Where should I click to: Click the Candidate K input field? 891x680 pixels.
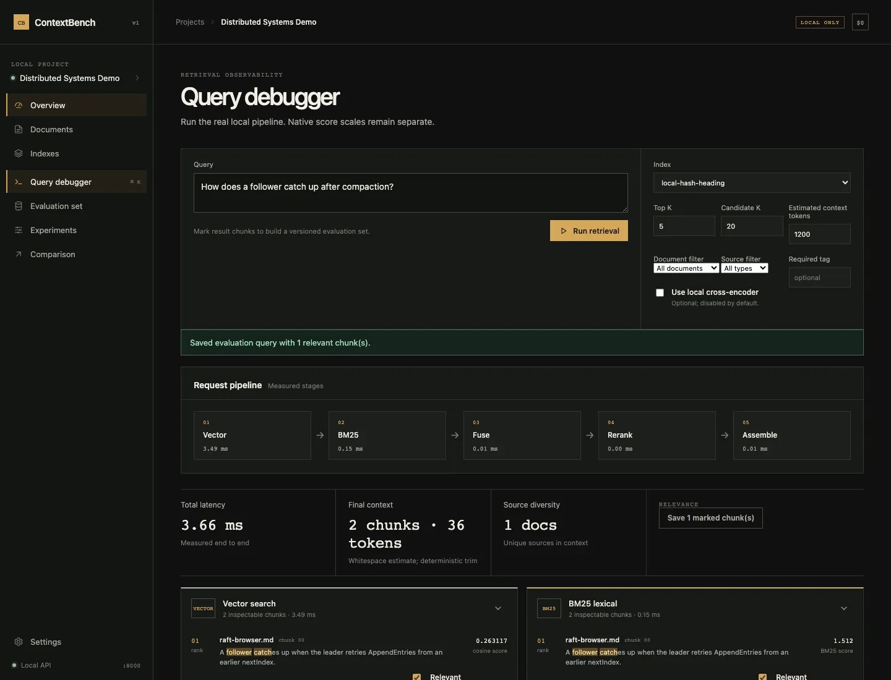pos(752,226)
